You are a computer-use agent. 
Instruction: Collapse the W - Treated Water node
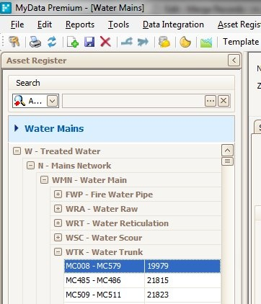(x=17, y=151)
